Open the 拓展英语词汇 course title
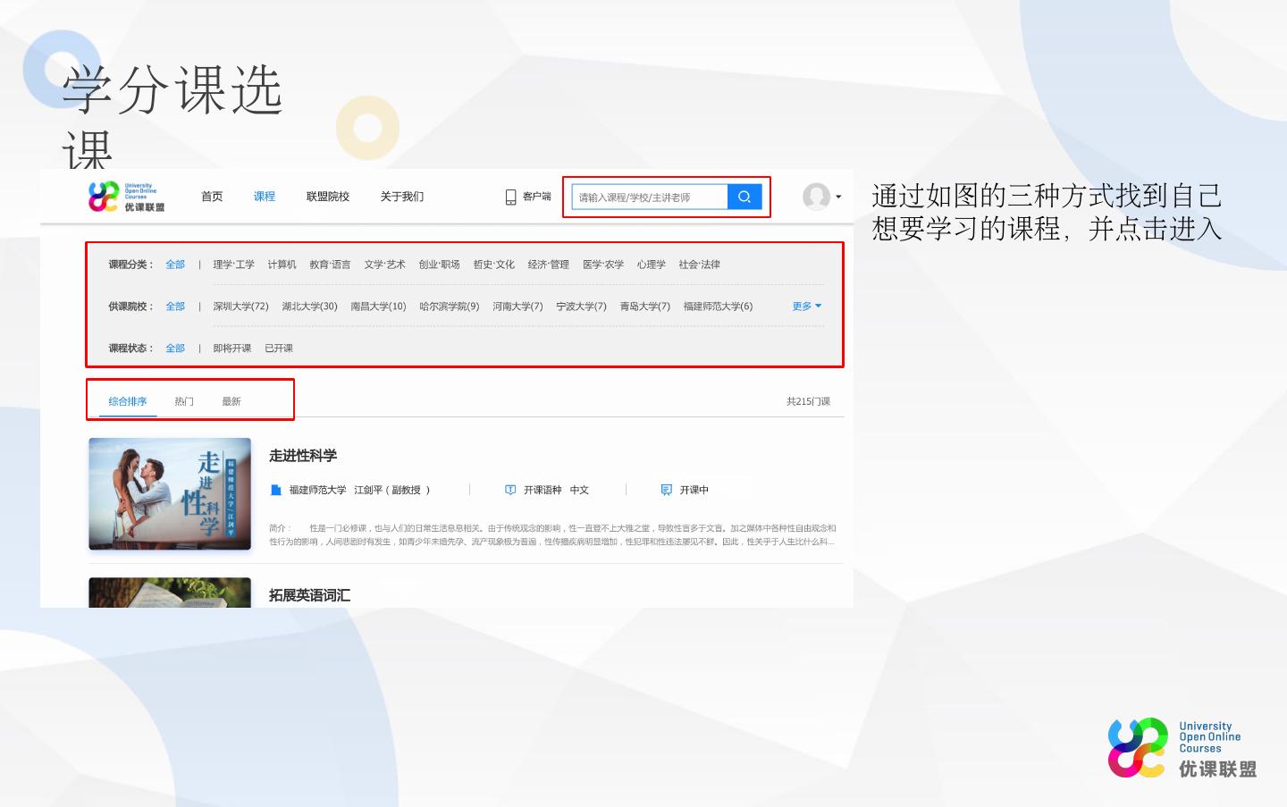This screenshot has width=1287, height=807. pos(309,595)
